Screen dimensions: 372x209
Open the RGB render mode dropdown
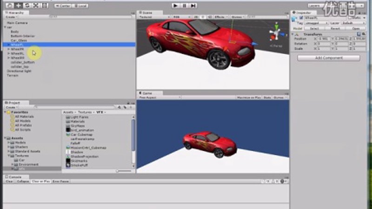[x=182, y=17]
